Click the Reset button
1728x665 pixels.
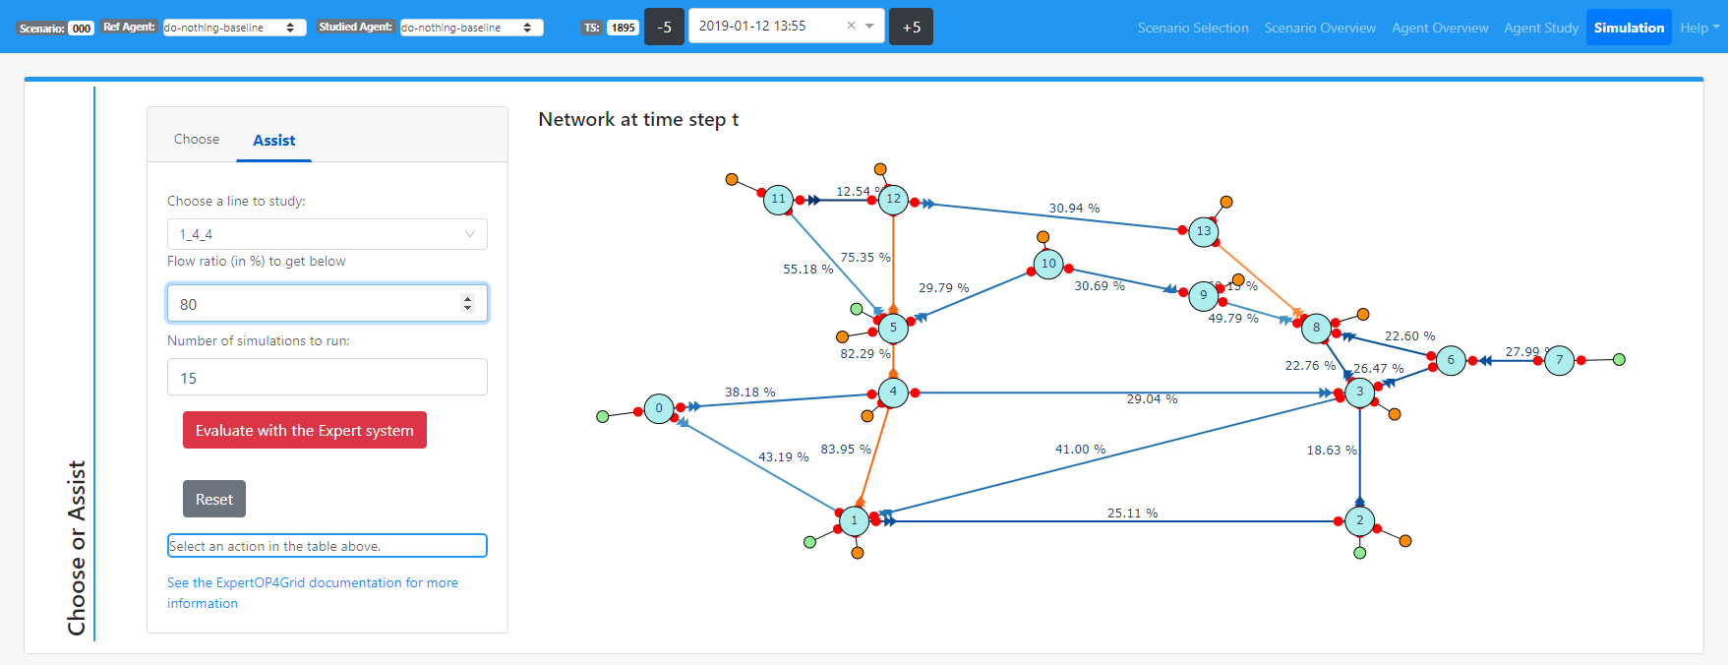coord(214,499)
